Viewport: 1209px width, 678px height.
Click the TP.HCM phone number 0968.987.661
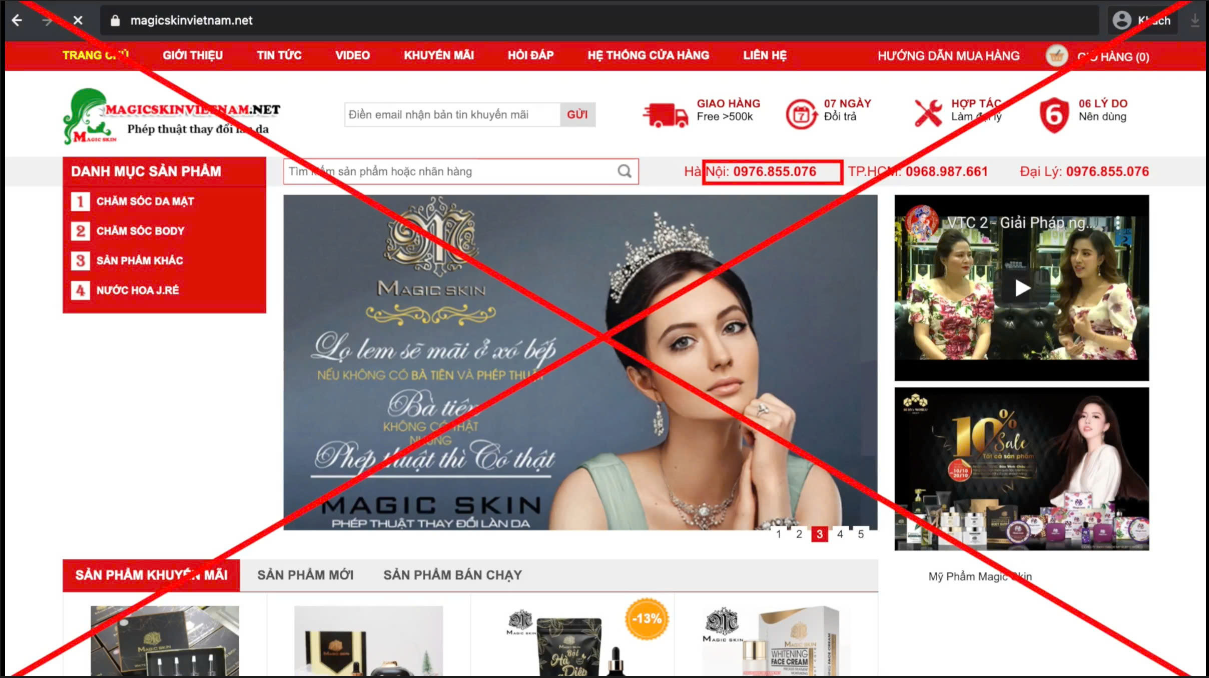click(x=946, y=171)
